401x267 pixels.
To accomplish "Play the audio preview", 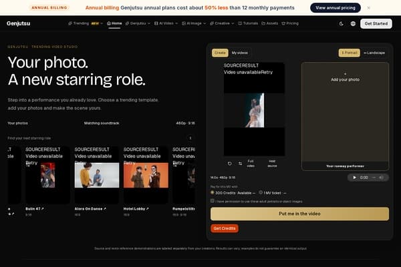I will [x=354, y=178].
